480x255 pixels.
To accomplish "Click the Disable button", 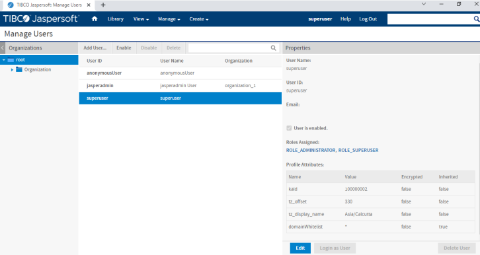I will coord(149,48).
